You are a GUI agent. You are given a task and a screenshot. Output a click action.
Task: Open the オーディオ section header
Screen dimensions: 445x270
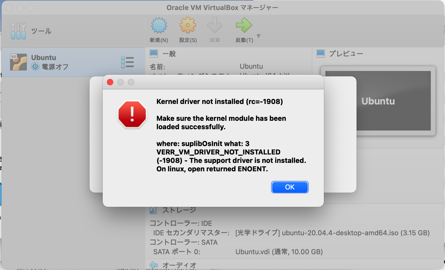coord(179,265)
